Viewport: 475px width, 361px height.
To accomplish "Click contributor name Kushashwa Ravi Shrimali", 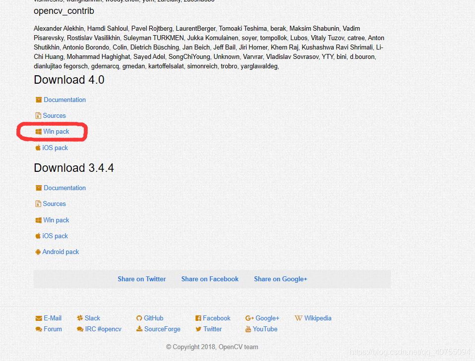I will tap(337, 48).
